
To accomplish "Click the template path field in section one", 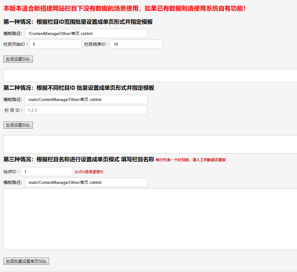I will tap(86, 33).
